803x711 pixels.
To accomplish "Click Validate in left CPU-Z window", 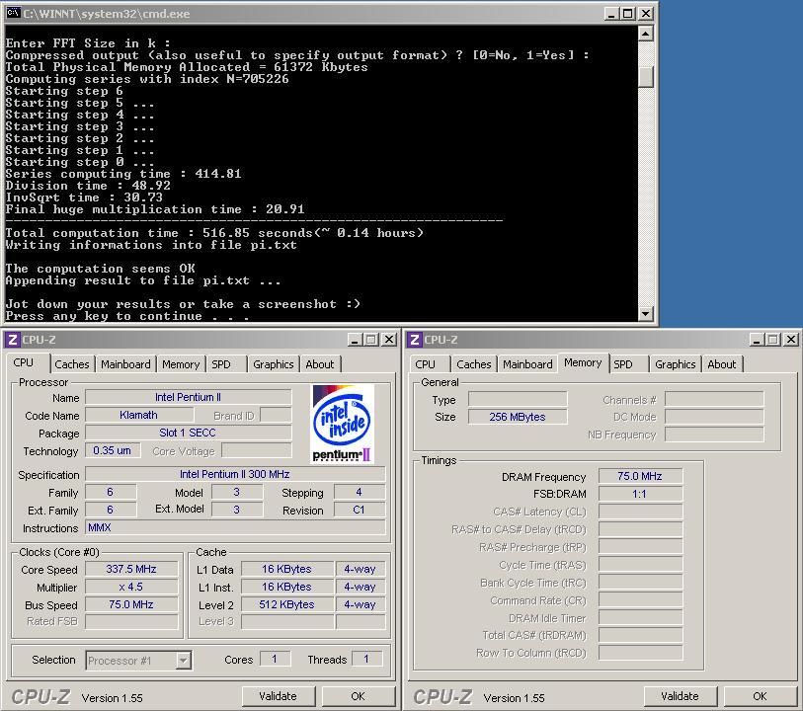I will click(x=279, y=696).
